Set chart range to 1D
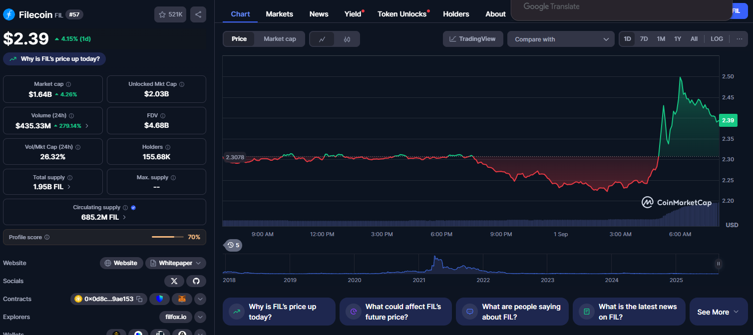Screen dimensions: 753x335 click(628, 39)
